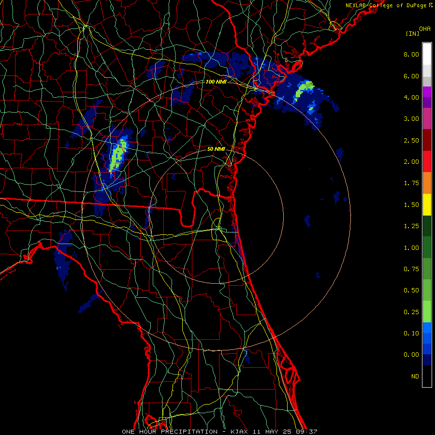Viewport: 435px width, 435px height.
Task: Pick the bright magenta swatch on the scale
Action: click(x=427, y=92)
